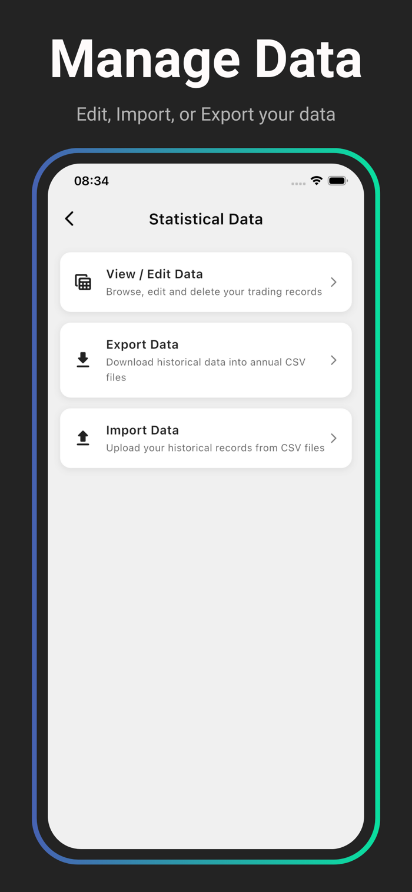
Task: Click the Import Data upload icon
Action: tap(83, 438)
